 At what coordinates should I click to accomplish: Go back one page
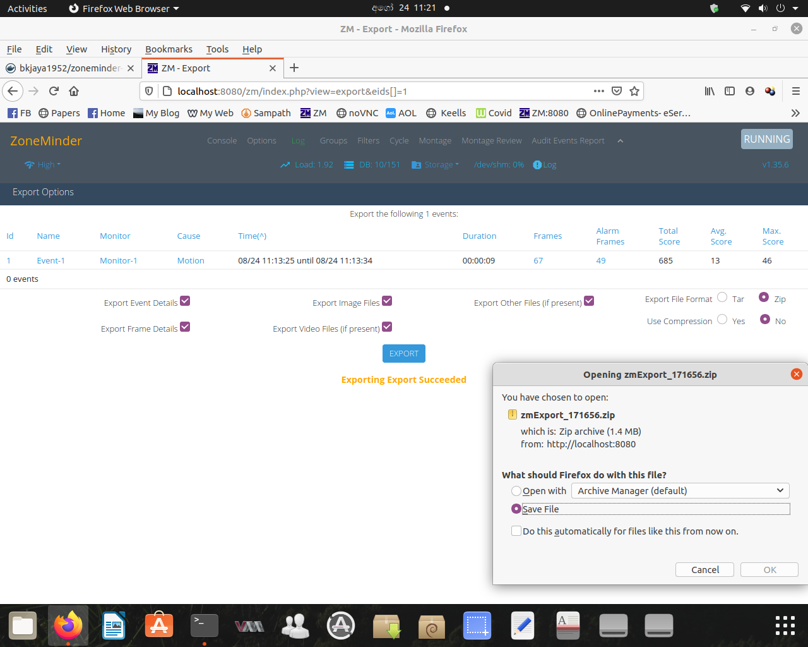13,91
